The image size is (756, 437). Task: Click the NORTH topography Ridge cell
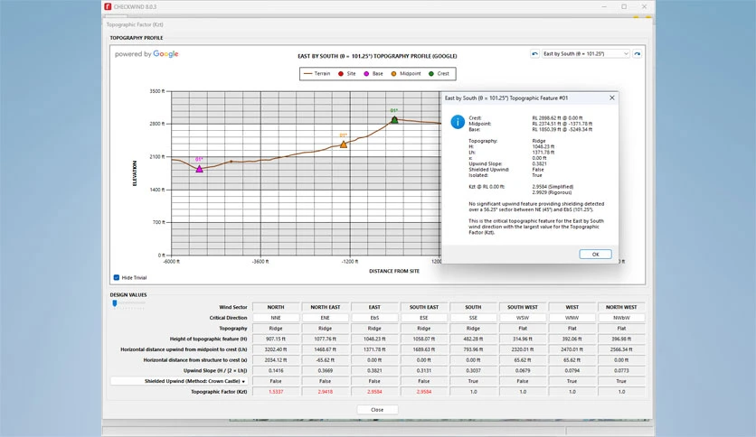[276, 329]
